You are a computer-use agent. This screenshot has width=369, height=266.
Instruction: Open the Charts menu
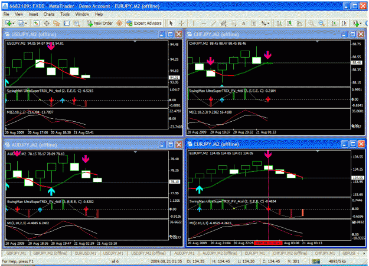click(49, 14)
